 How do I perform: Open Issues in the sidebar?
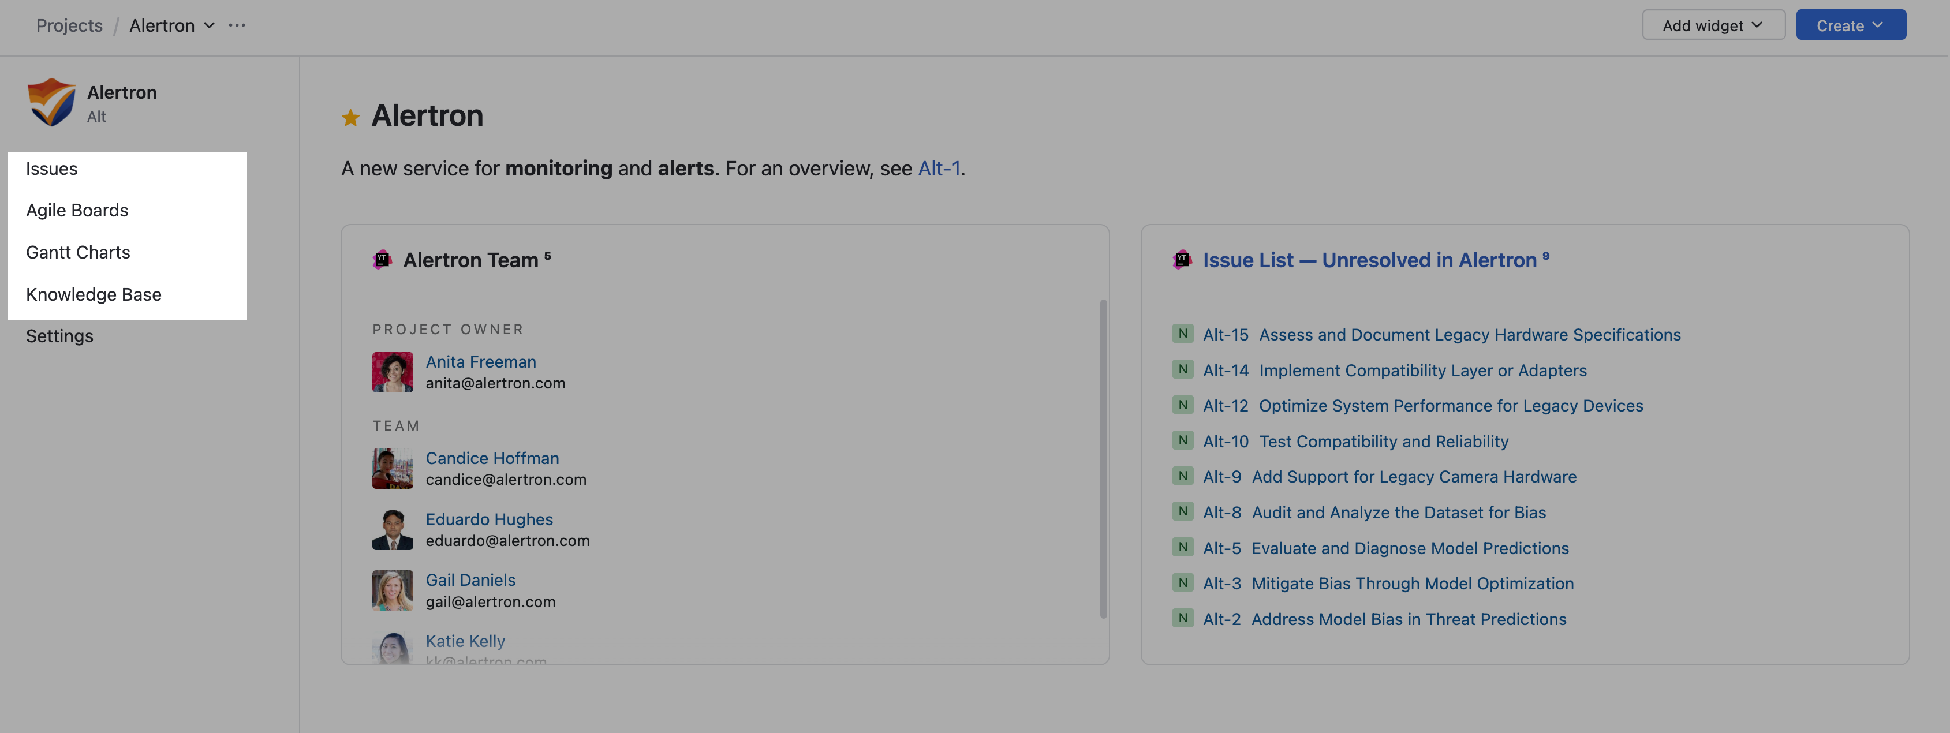51,168
